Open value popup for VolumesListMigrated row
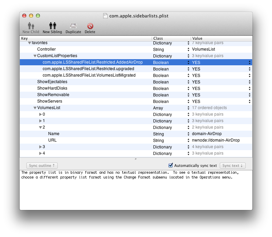The image size is (272, 237). (249, 75)
